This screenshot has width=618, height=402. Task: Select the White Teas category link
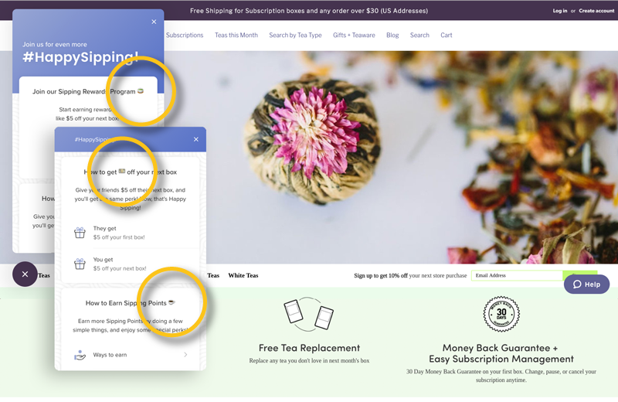click(243, 275)
